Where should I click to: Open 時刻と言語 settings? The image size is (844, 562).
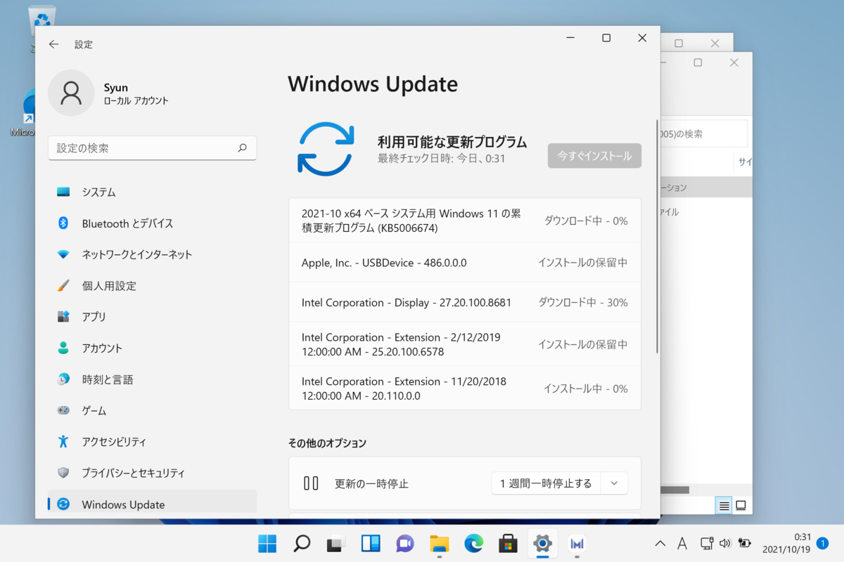pos(152,379)
